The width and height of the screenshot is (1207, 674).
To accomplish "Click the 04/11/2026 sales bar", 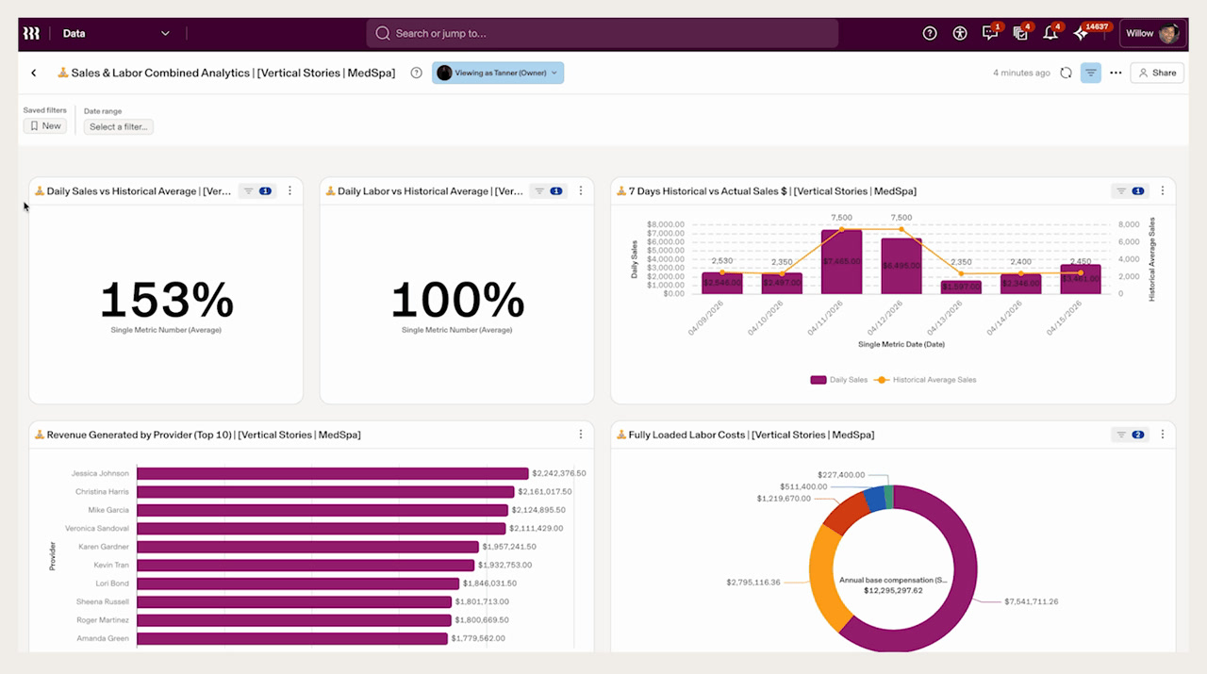I will tap(841, 262).
